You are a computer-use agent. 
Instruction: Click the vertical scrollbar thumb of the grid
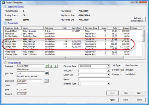(143, 36)
